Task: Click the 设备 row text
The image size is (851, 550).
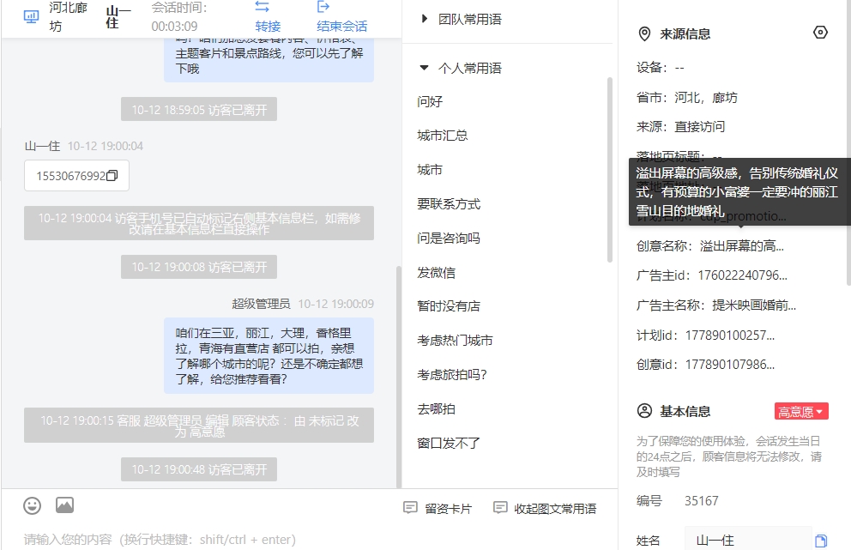Action: 661,67
